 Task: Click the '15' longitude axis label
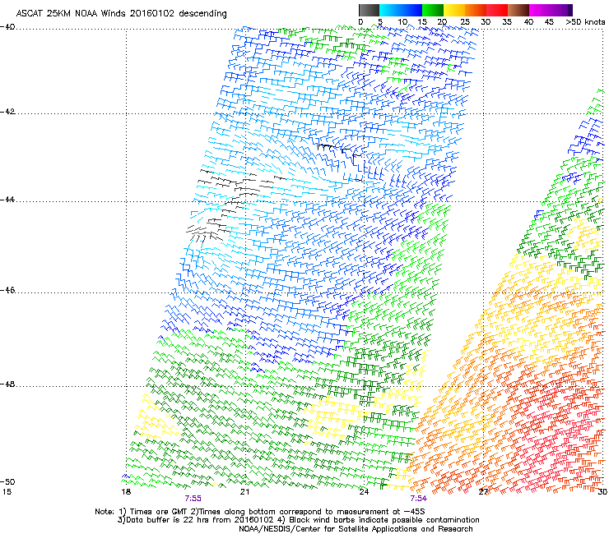7,492
